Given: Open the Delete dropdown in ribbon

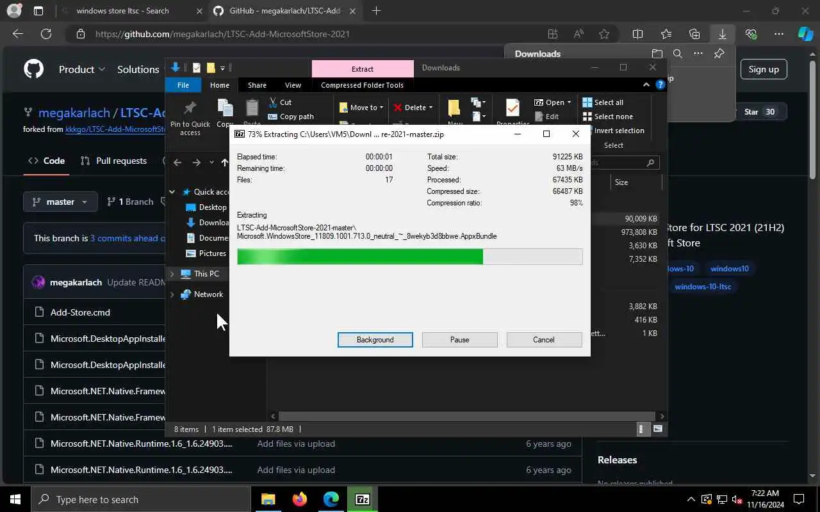Looking at the screenshot, I should 413,108.
